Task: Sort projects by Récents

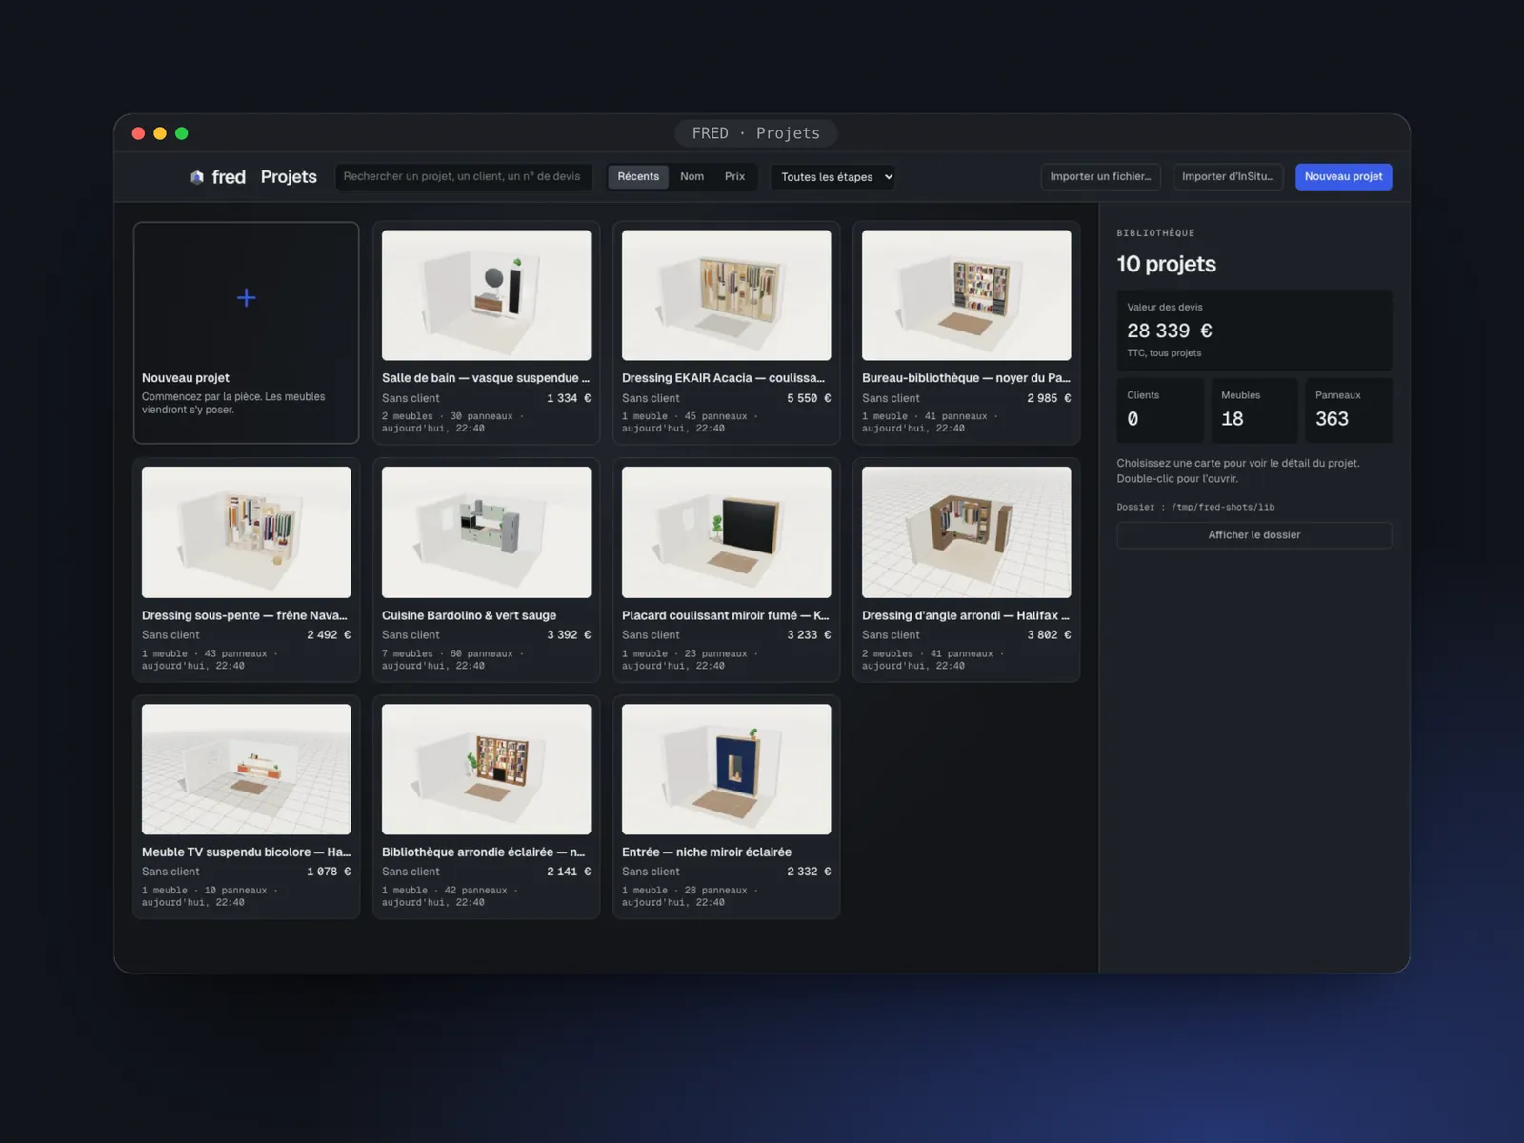Action: point(638,177)
